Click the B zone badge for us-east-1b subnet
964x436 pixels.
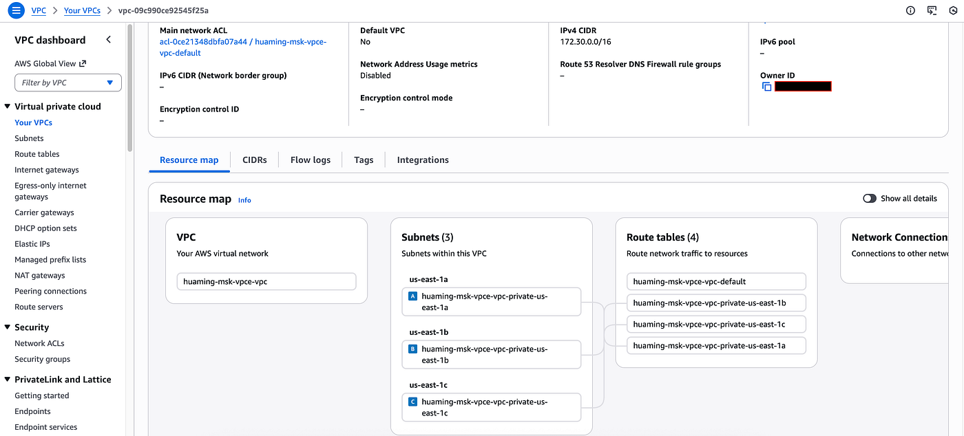pos(413,349)
